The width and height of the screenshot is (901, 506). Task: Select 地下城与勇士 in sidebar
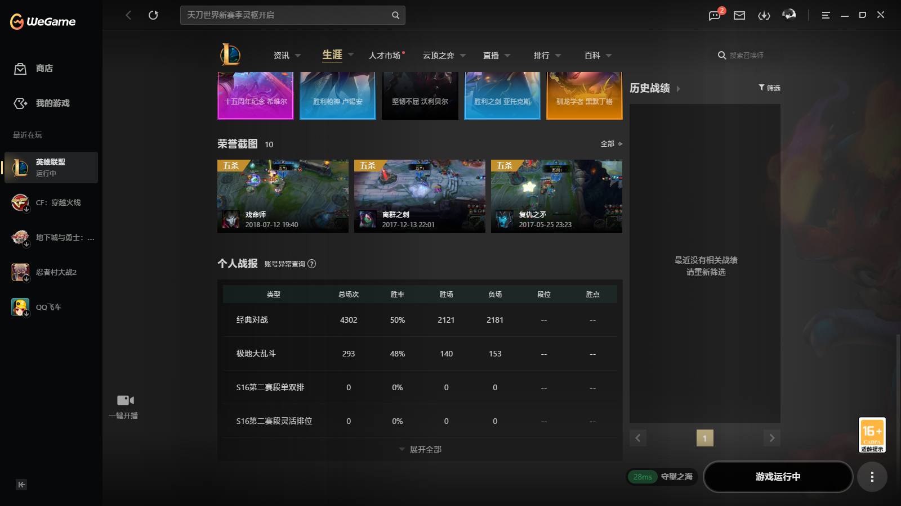tap(51, 237)
